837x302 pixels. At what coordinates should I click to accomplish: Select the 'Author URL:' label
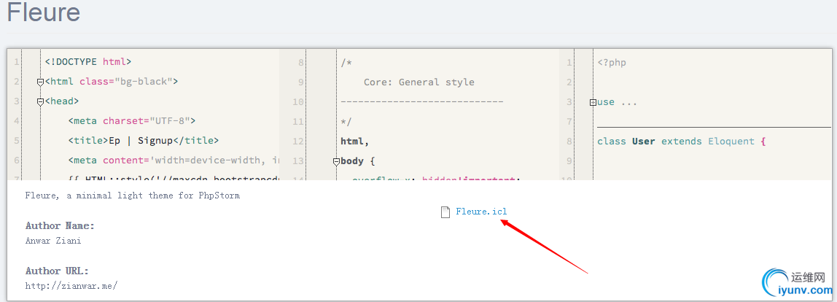[x=57, y=271]
